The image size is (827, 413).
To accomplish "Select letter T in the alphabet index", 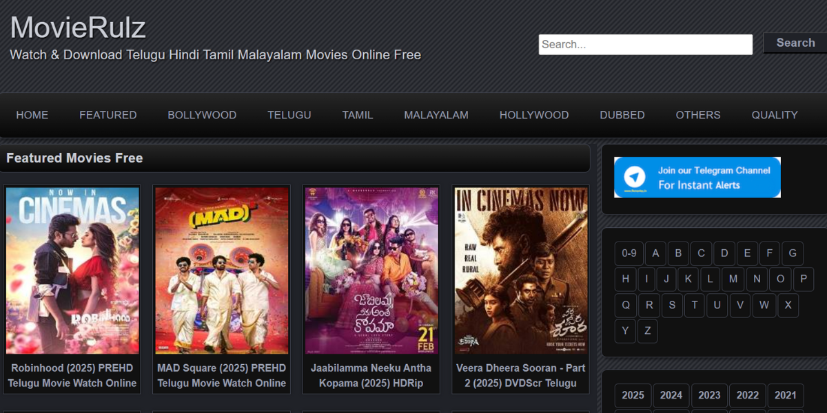I will point(694,305).
